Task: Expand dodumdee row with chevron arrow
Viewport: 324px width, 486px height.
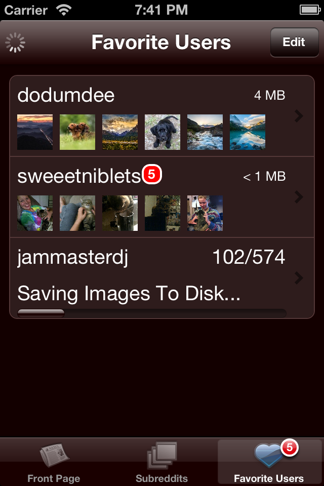Action: (299, 116)
